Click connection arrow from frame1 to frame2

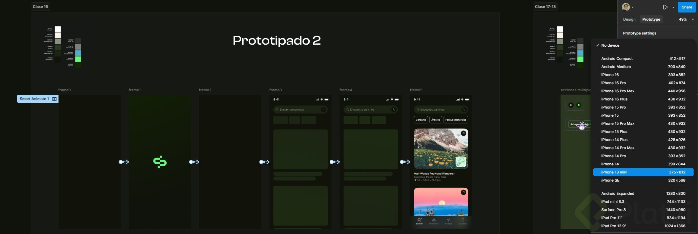click(x=194, y=162)
